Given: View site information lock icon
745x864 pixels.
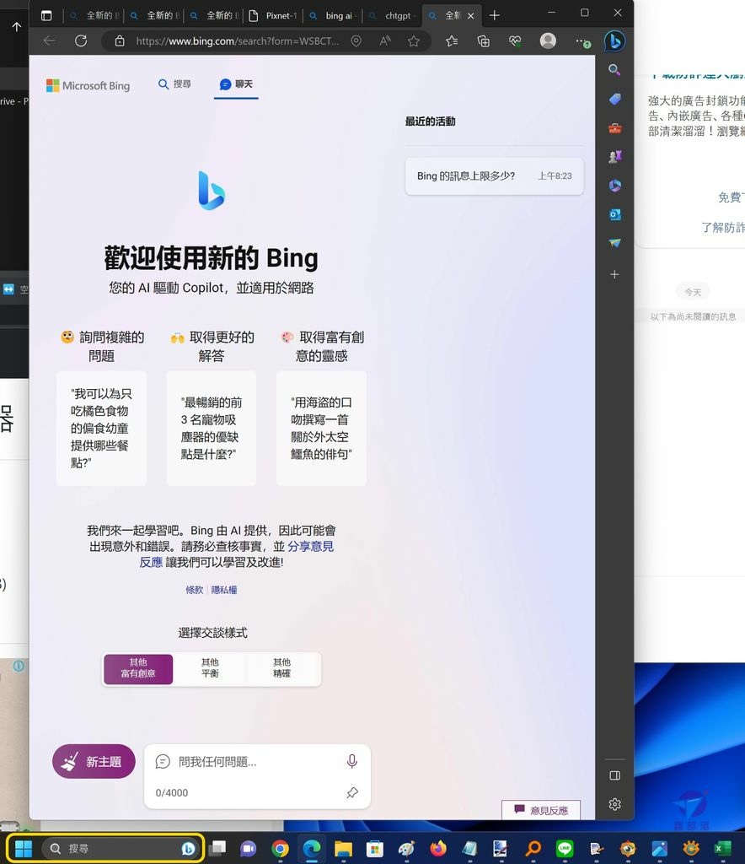Looking at the screenshot, I should pyautogui.click(x=120, y=40).
